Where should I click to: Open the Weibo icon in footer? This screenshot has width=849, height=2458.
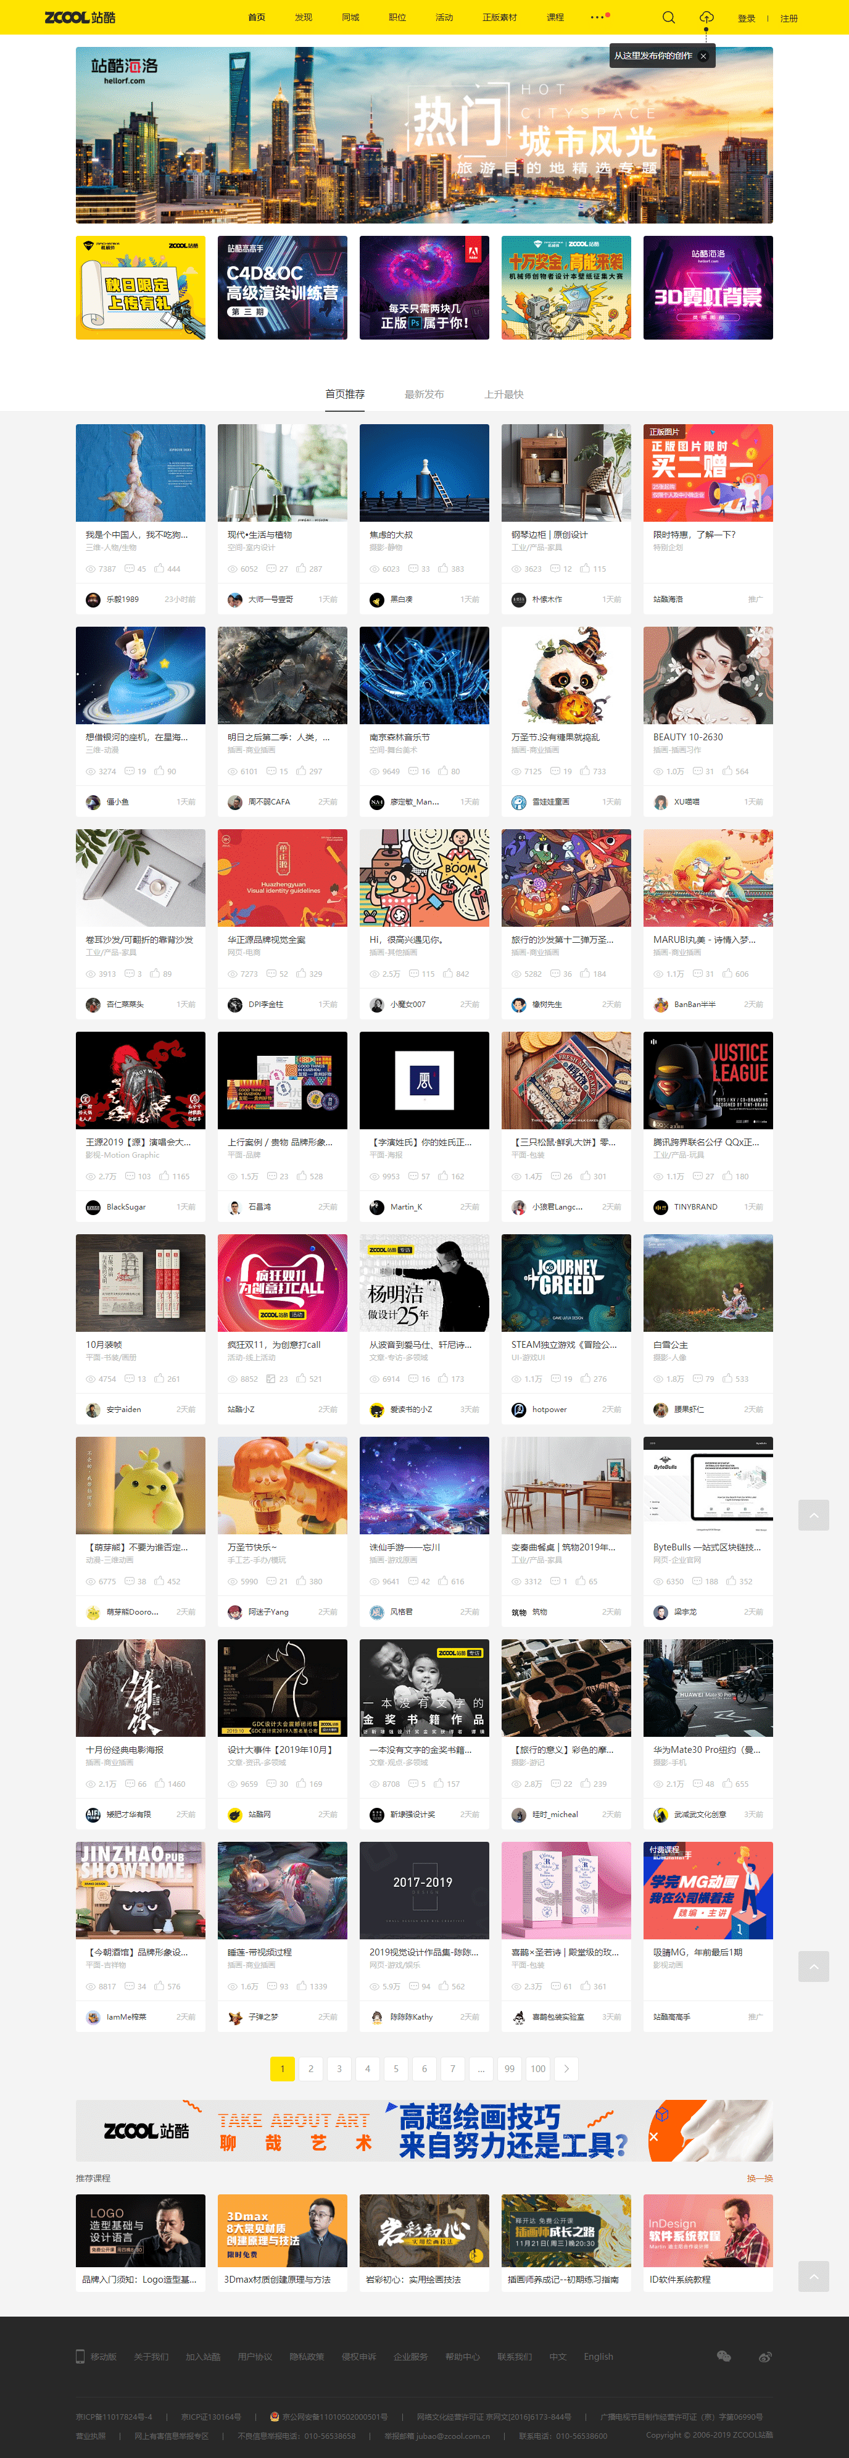click(x=765, y=2356)
